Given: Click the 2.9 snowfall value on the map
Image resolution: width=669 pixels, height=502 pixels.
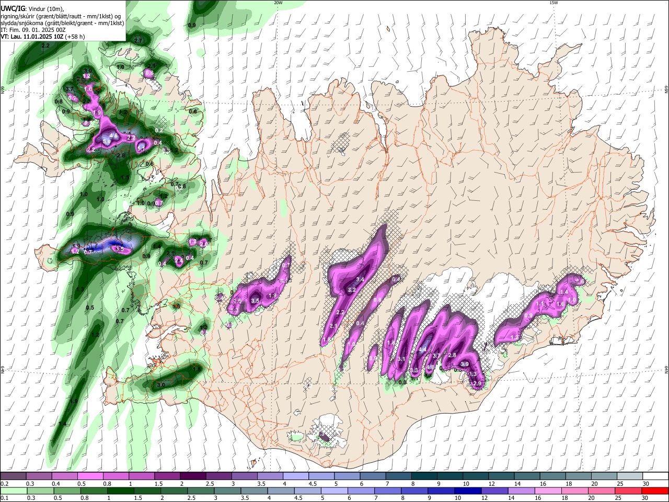Looking at the screenshot, I should click(477, 384).
